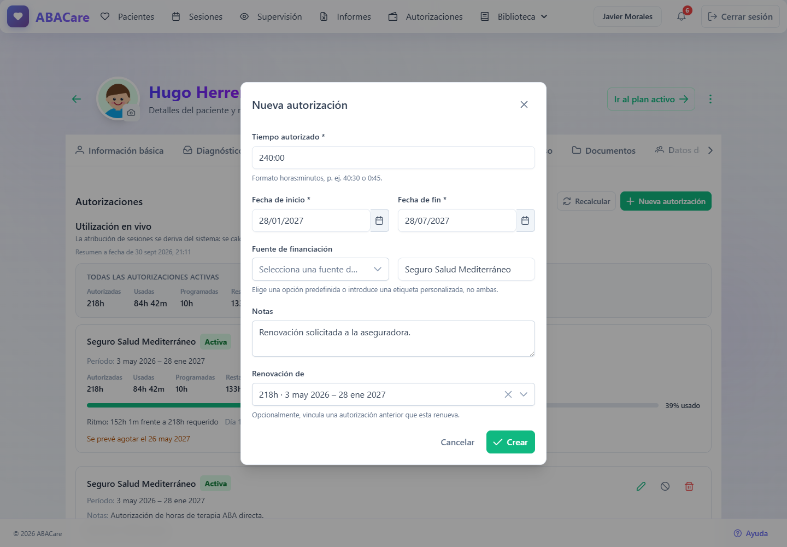
Task: Open the Pacientes section
Action: (127, 16)
